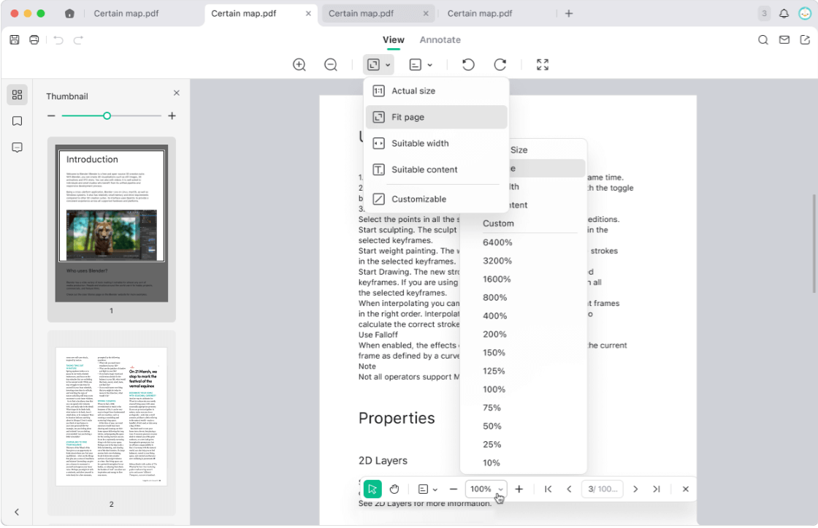Screen dimensions: 818x528
Task: Go to the next page
Action: (635, 489)
